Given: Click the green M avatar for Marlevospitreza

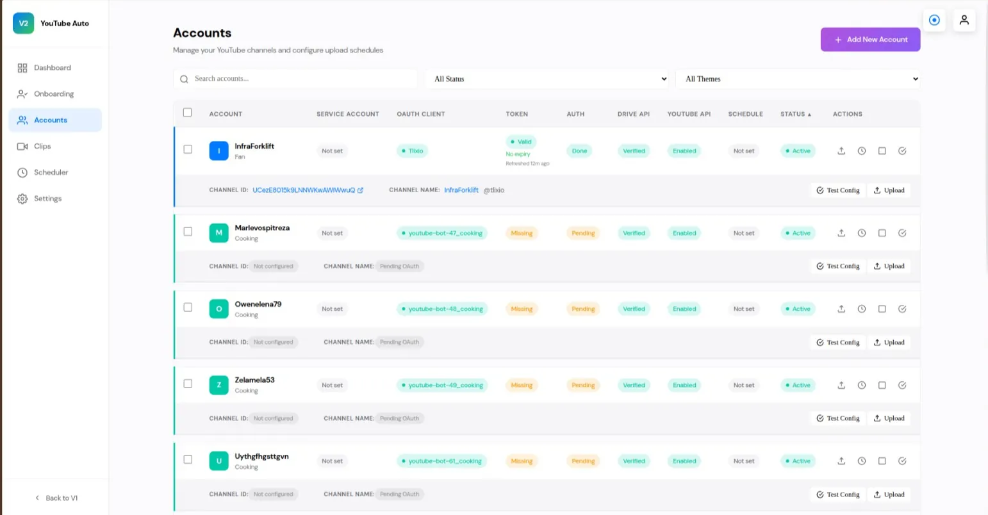Looking at the screenshot, I should point(219,233).
